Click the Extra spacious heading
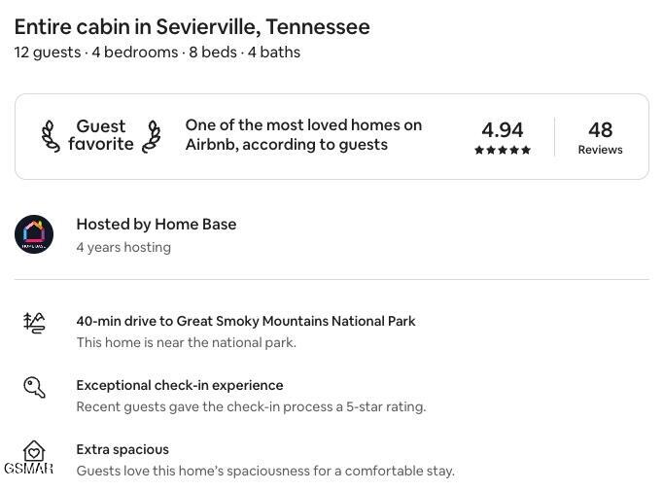 122,449
